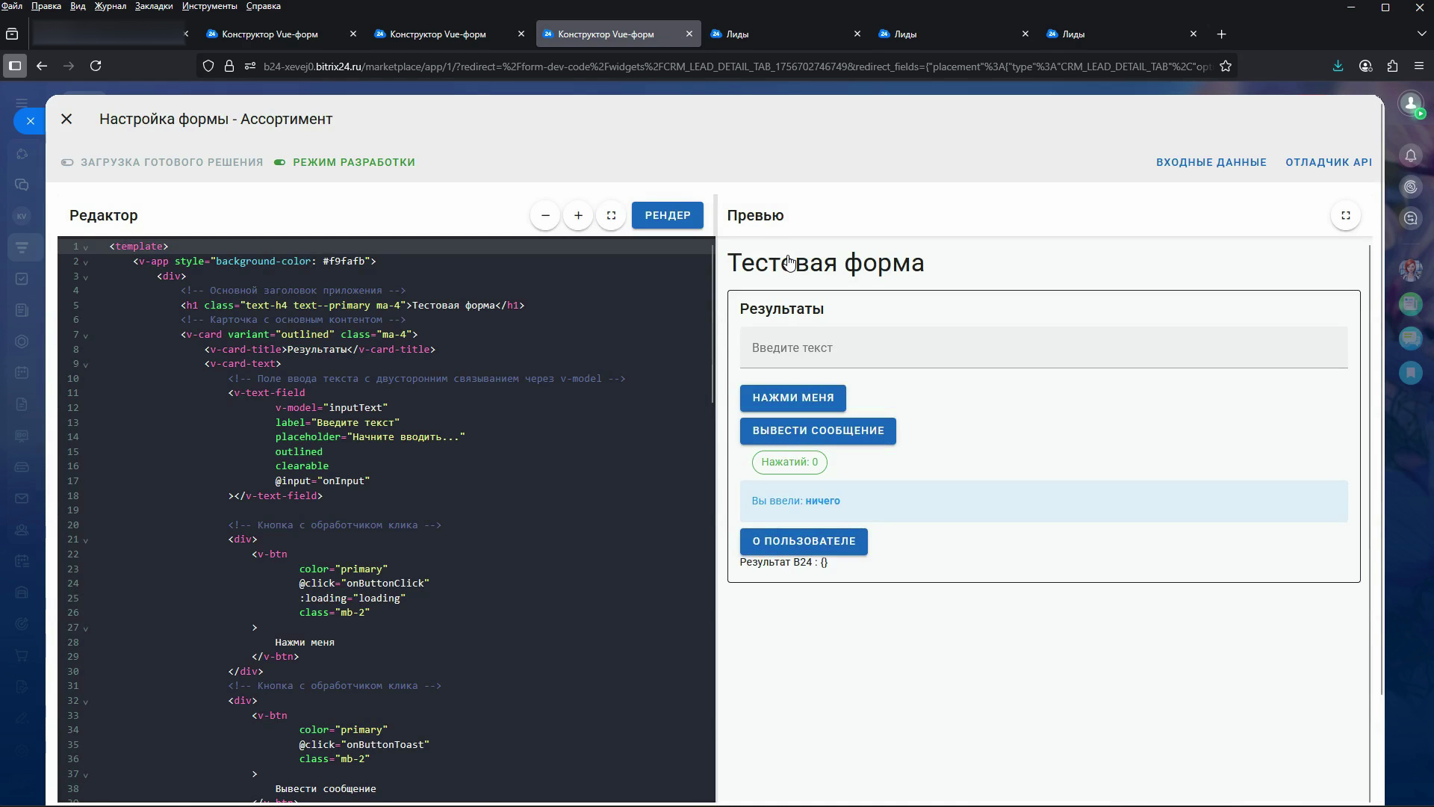Open the ВХОДНЫЕ ДАННЫЕ link

pos(1211,162)
